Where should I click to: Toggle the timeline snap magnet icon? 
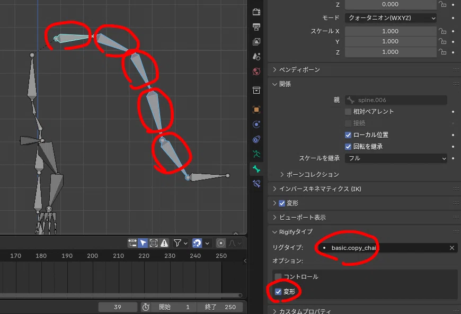[197, 243]
